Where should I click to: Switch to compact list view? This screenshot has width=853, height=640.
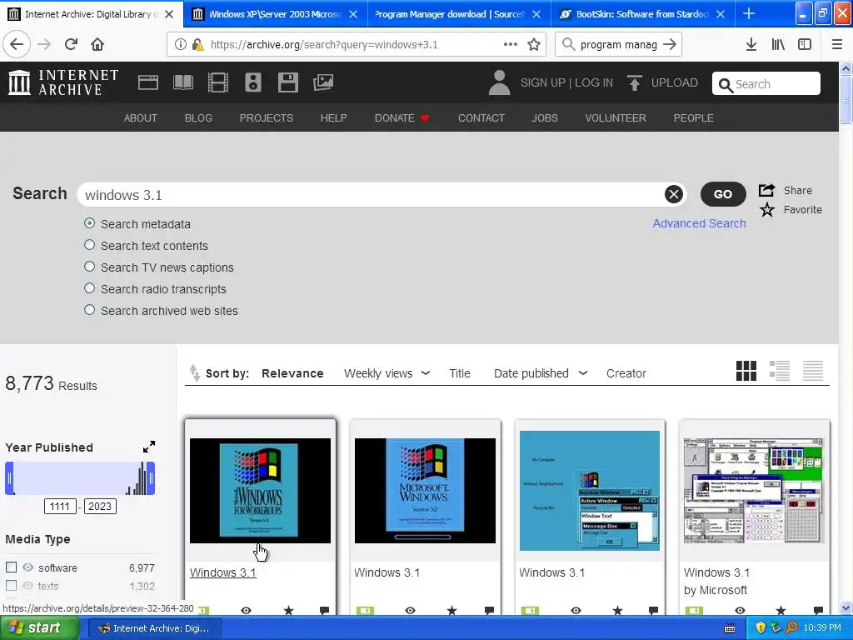tap(813, 371)
